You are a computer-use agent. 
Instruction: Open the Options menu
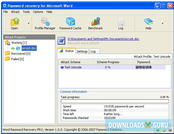pos(38,12)
